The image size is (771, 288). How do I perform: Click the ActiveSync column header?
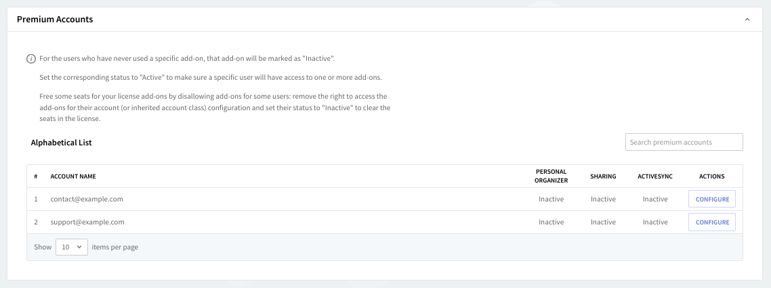(x=655, y=176)
